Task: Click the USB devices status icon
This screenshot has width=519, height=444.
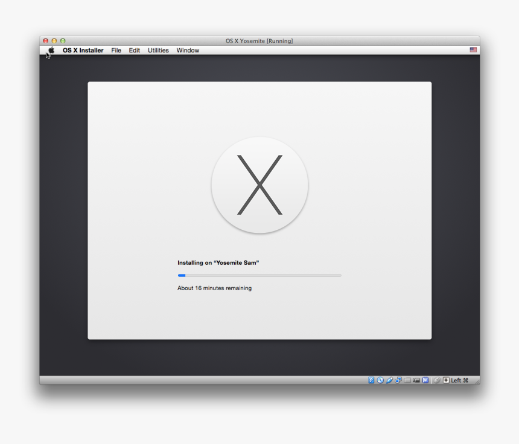Action: coord(389,380)
